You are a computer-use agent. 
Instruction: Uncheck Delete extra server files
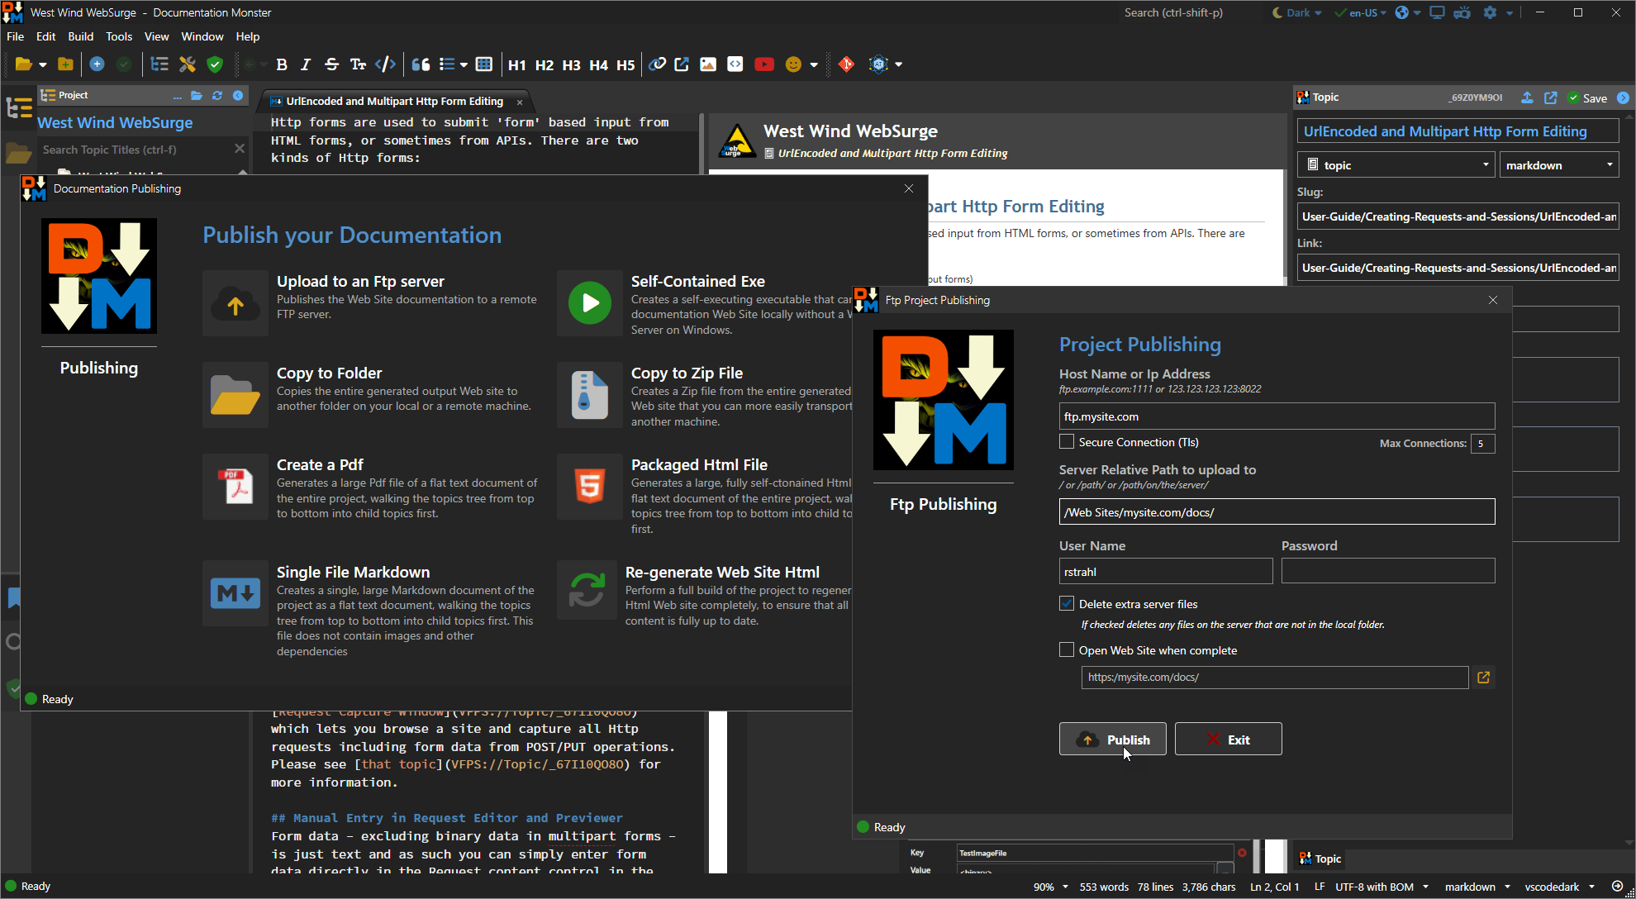click(x=1067, y=604)
